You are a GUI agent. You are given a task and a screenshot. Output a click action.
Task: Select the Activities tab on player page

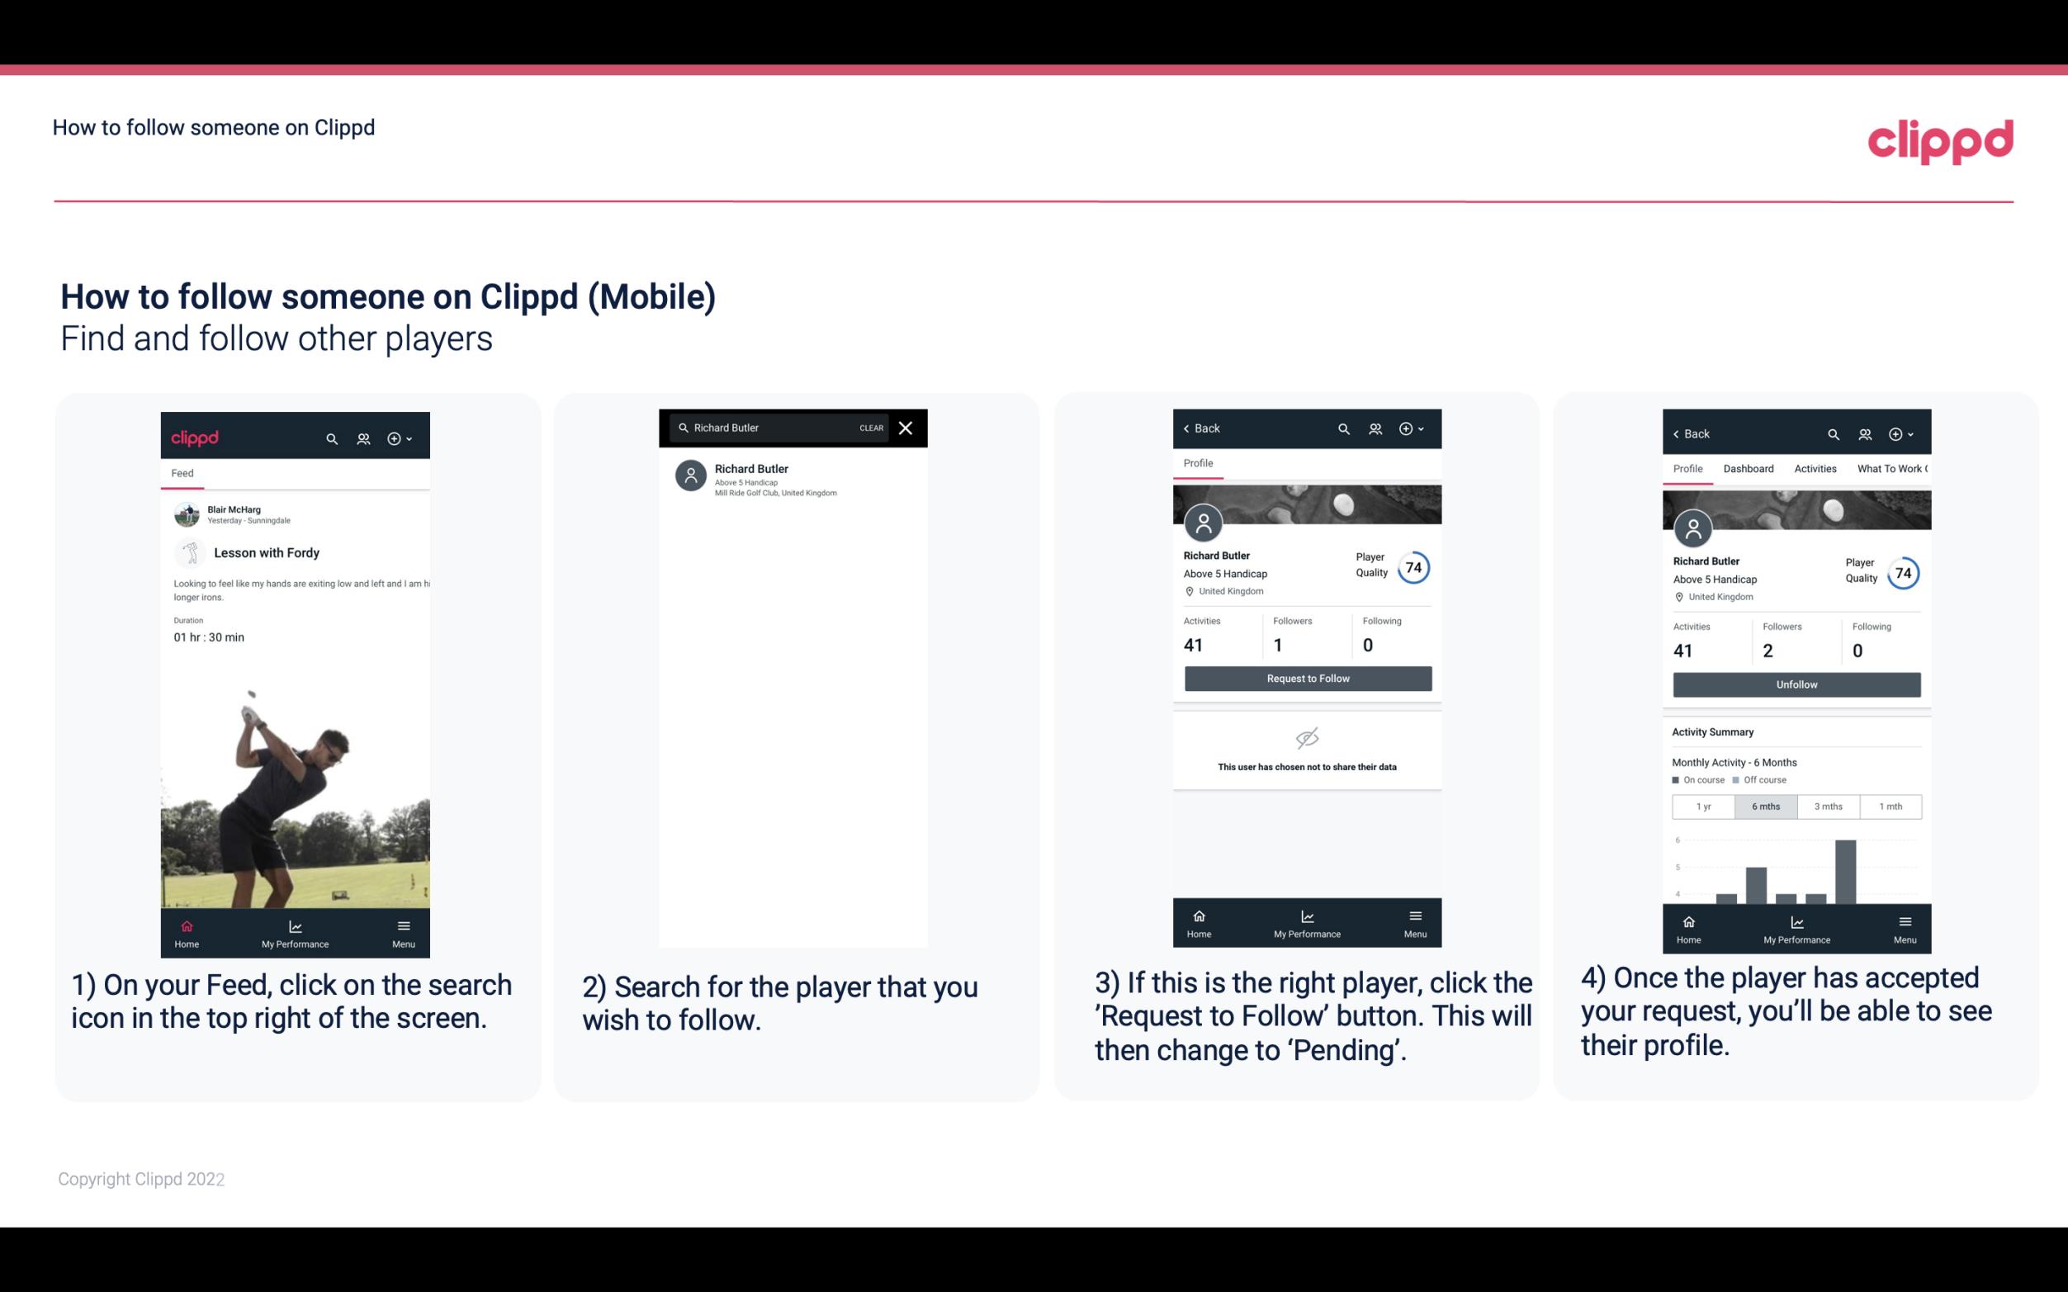pyautogui.click(x=1814, y=469)
